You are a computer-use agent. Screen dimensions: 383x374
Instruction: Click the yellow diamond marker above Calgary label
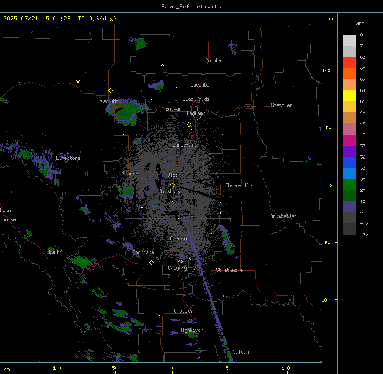(x=180, y=262)
